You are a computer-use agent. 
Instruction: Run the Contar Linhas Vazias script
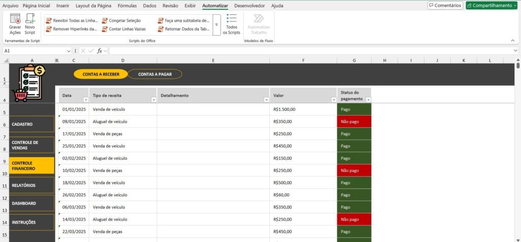(124, 29)
